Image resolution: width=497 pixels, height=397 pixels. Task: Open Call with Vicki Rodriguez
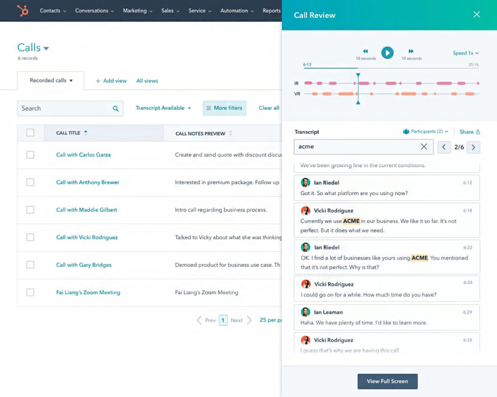coord(87,237)
